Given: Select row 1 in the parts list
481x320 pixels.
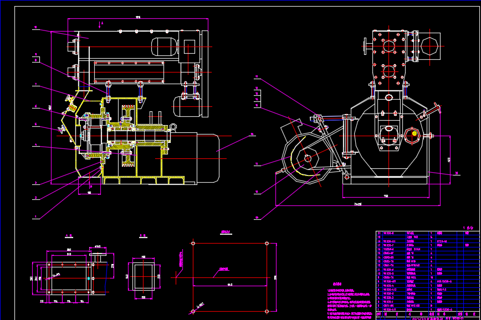Looking at the screenshot, I should [x=427, y=310].
